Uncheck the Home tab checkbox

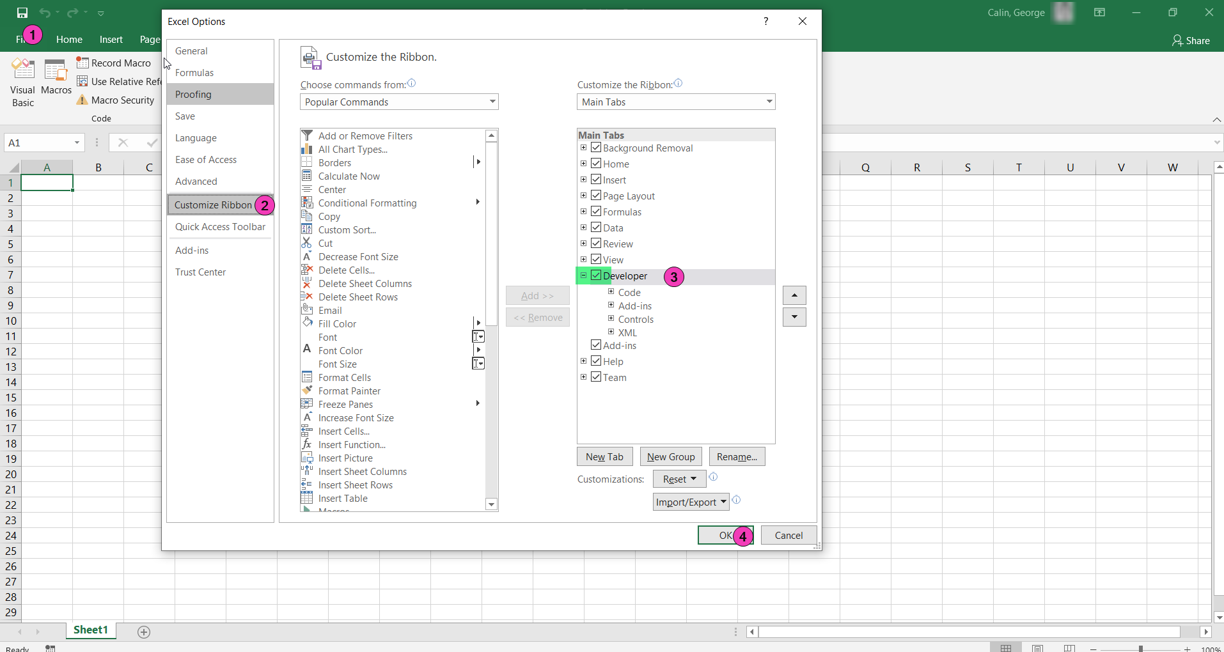pyautogui.click(x=596, y=164)
